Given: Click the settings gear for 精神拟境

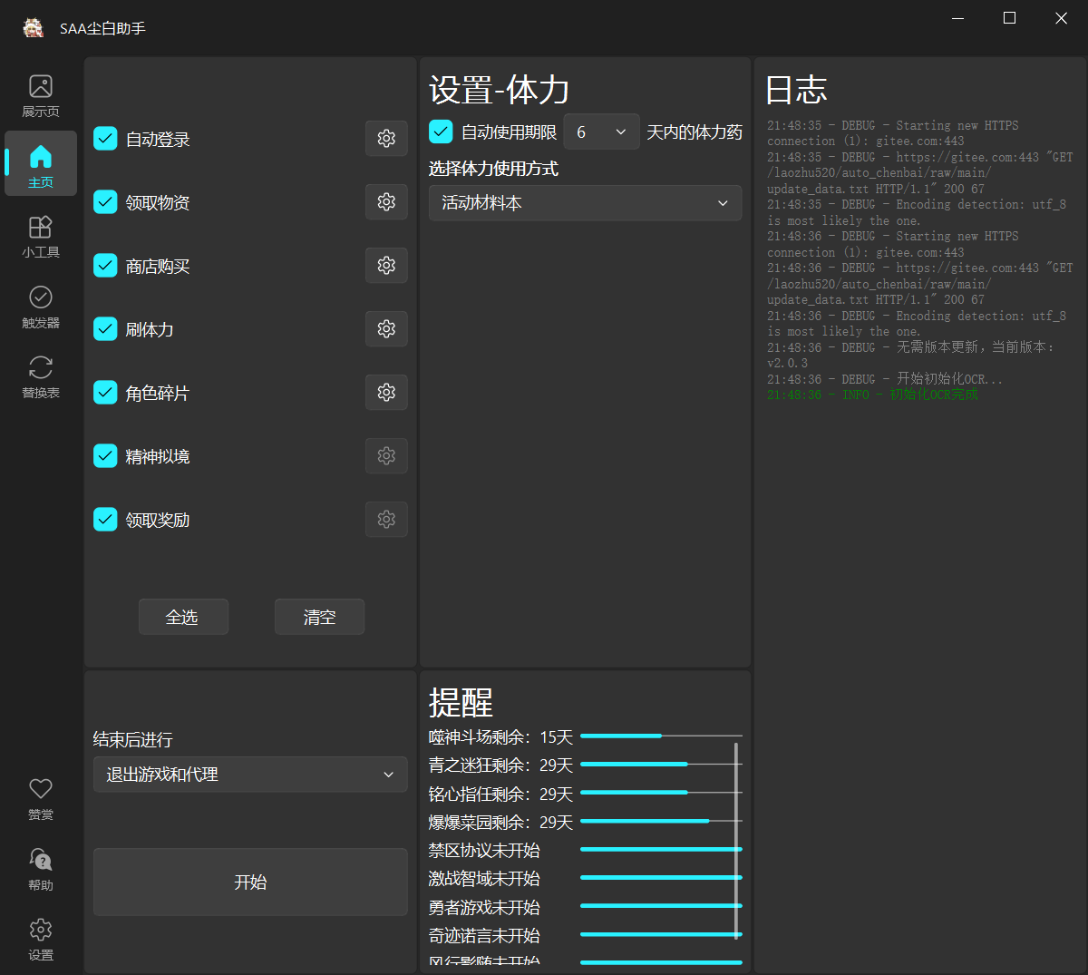Looking at the screenshot, I should click(x=386, y=456).
